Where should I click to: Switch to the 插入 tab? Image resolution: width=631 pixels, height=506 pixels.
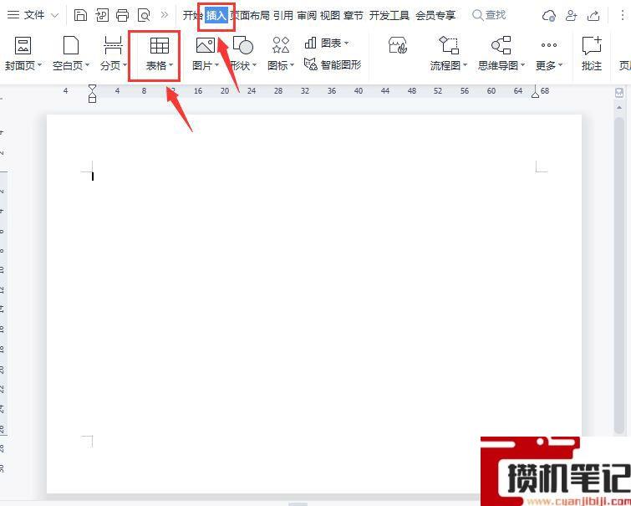pyautogui.click(x=216, y=15)
